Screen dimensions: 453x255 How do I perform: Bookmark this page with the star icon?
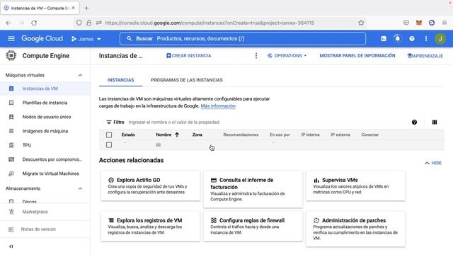pyautogui.click(x=361, y=23)
